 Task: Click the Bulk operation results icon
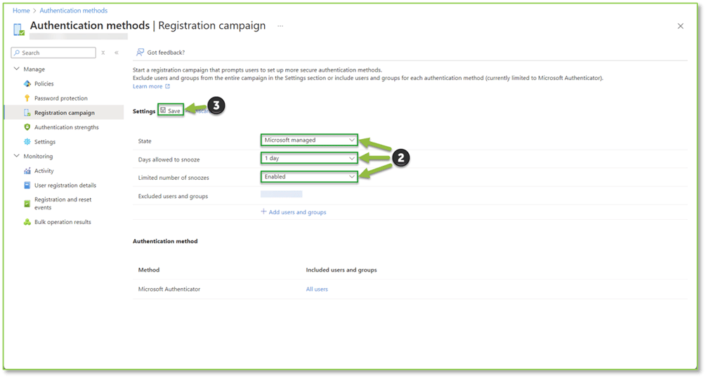(27, 222)
